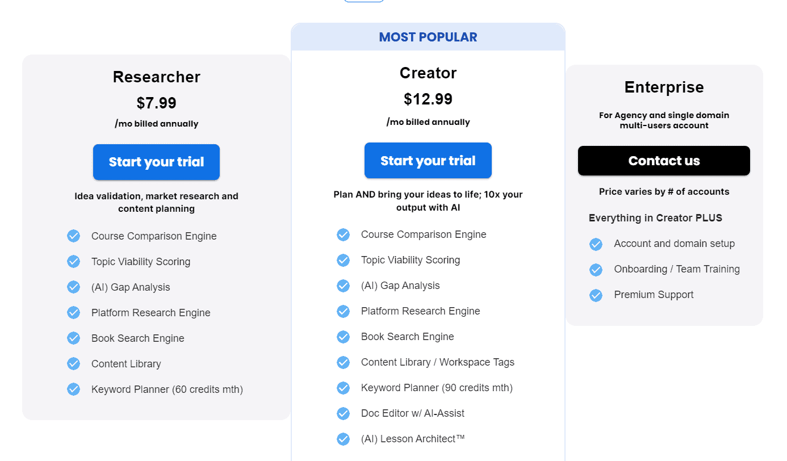Start your trial for the Researcher plan

[156, 162]
